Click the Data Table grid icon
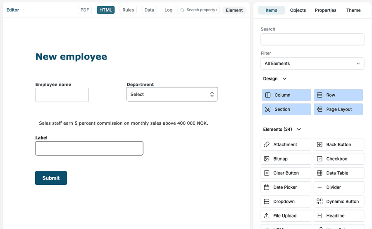The width and height of the screenshot is (372, 229). (x=320, y=173)
